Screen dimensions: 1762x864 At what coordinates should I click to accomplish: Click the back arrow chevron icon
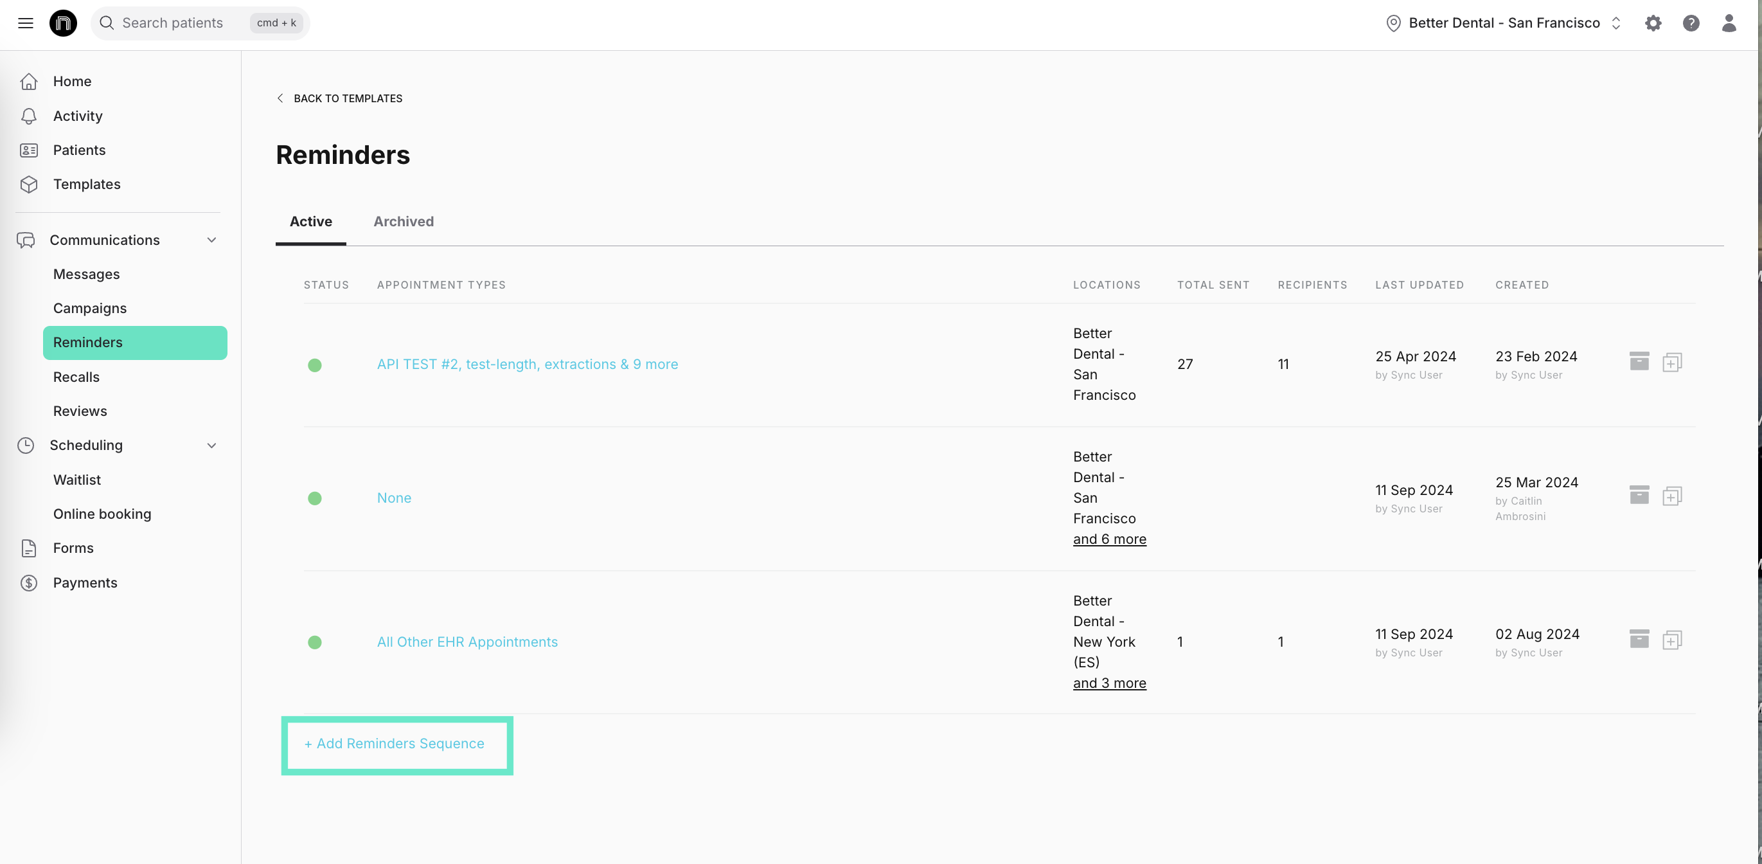pyautogui.click(x=280, y=98)
